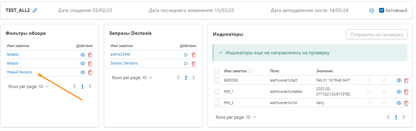
Task: Check the 6605358 indicator row checkbox
Action: [217, 80]
